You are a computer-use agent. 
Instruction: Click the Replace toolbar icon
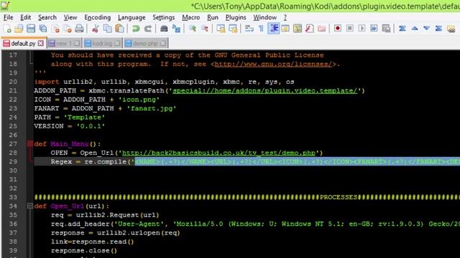(x=176, y=29)
